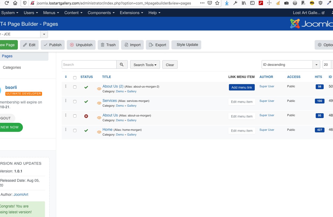Screen dimensions: 333x217
Task: Tick the checkbox for the Services row
Action: click(x=75, y=102)
